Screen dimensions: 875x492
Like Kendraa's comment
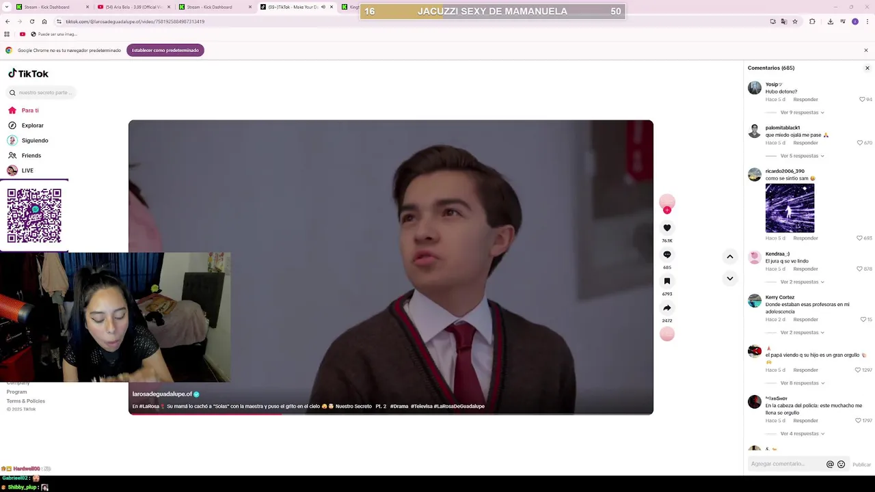859,269
